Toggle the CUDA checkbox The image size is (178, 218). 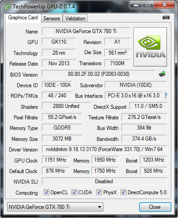[74, 192]
